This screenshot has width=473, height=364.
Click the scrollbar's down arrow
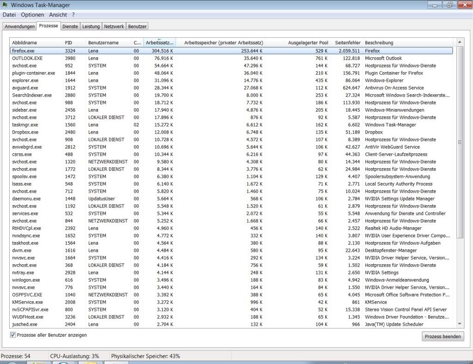point(459,324)
